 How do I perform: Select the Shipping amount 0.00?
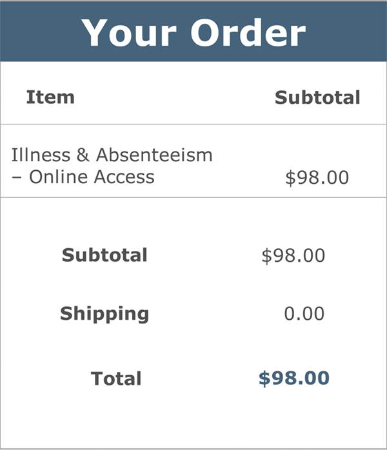304,313
